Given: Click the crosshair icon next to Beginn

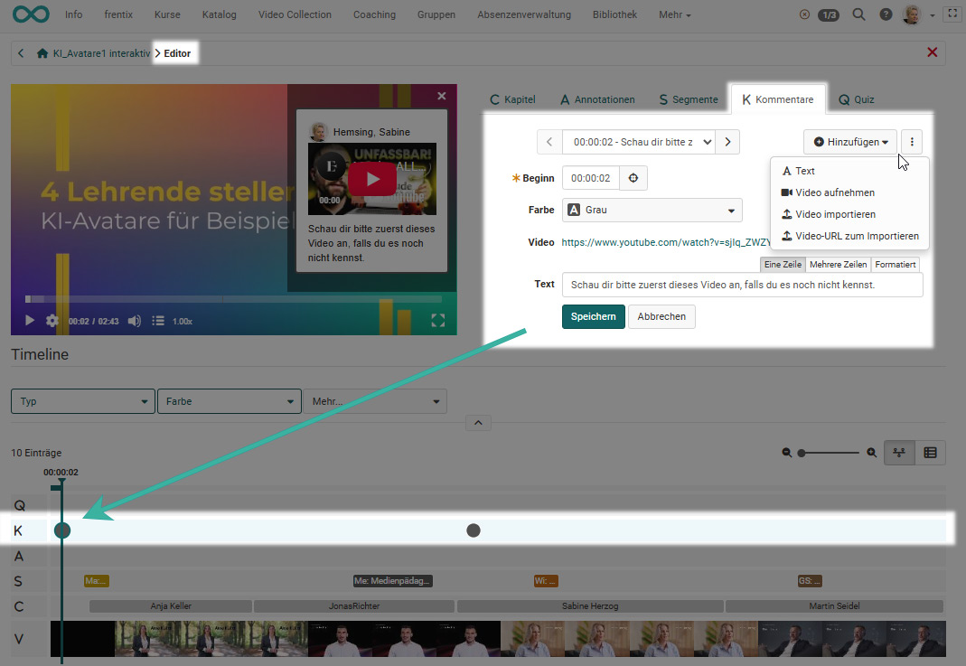Looking at the screenshot, I should [633, 178].
